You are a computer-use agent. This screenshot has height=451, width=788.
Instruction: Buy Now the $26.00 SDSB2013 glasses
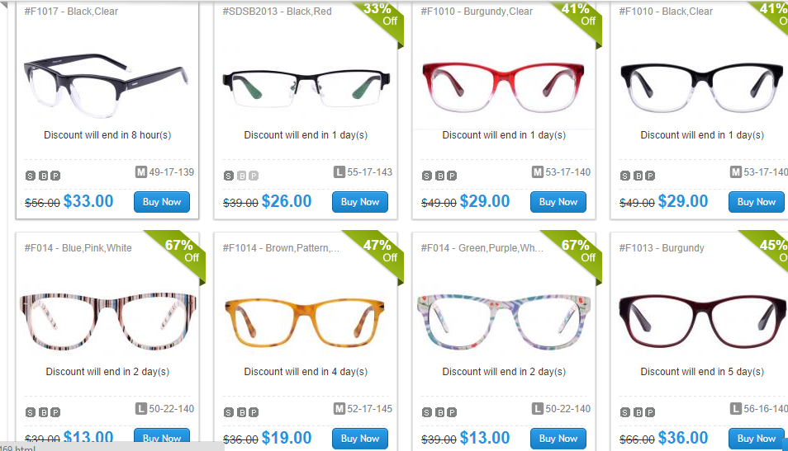[x=360, y=202]
